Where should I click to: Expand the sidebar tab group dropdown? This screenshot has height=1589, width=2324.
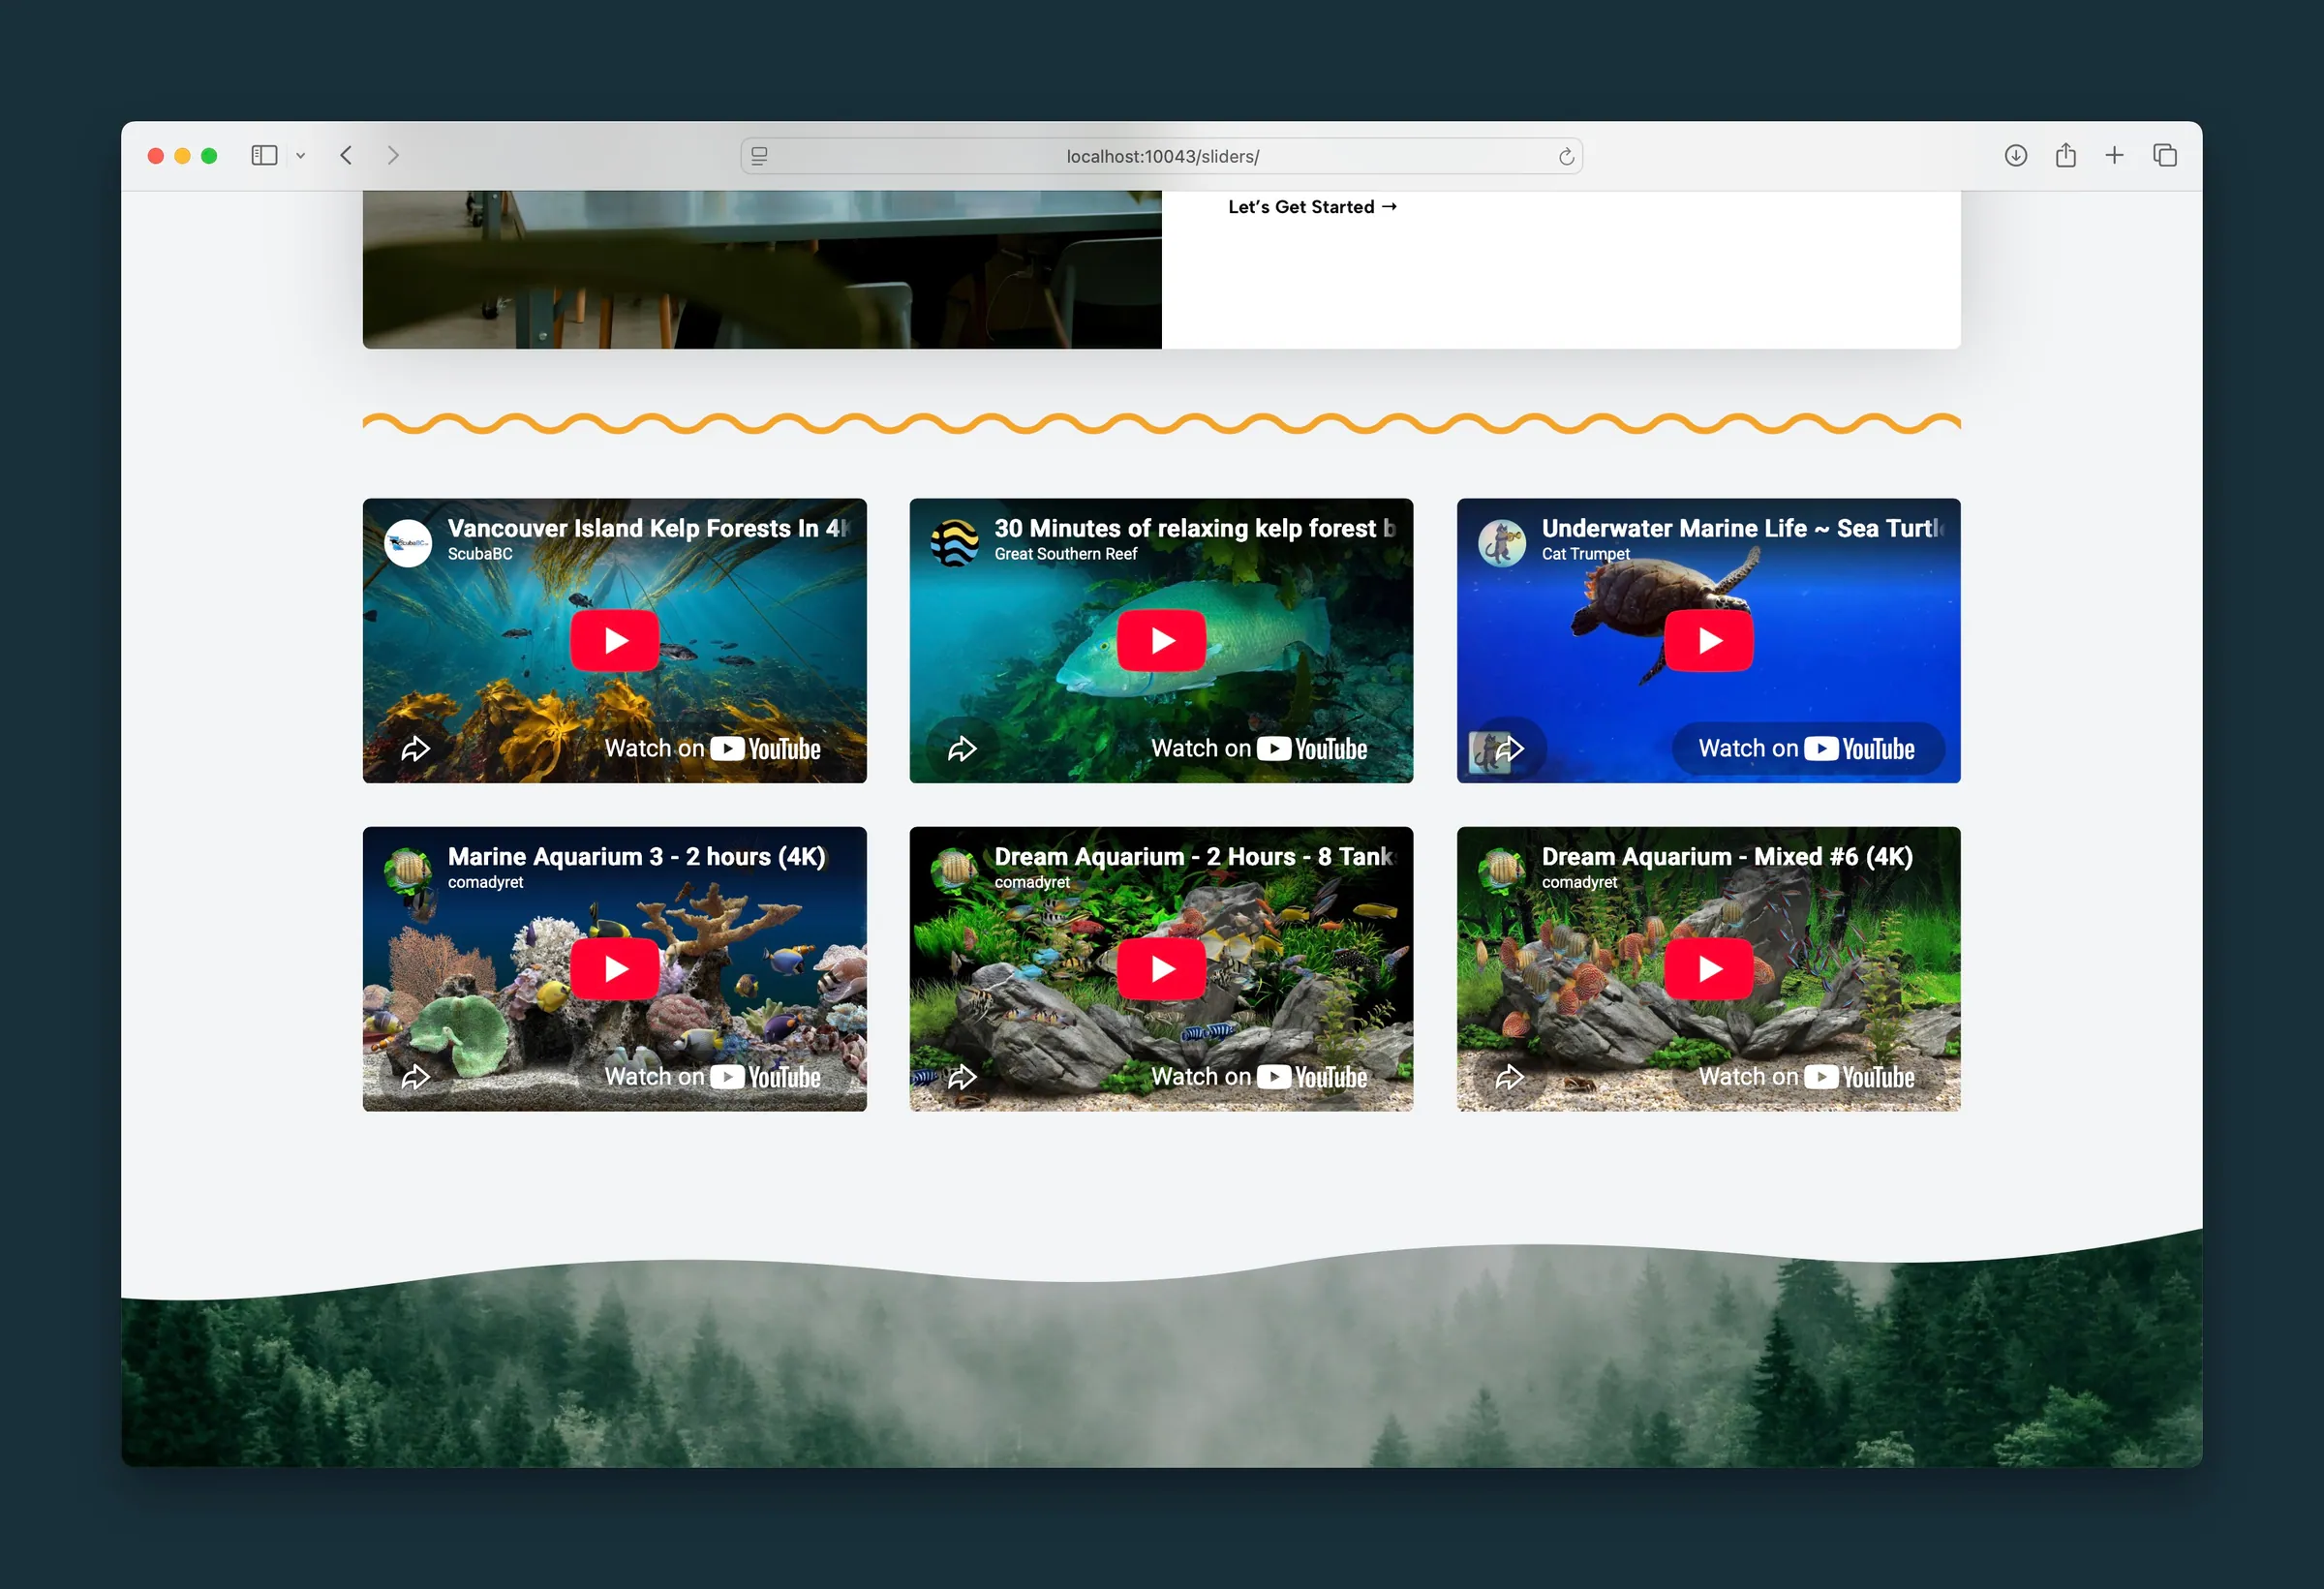pyautogui.click(x=300, y=156)
